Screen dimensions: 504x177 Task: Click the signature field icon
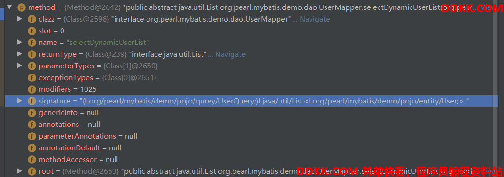tap(32, 101)
